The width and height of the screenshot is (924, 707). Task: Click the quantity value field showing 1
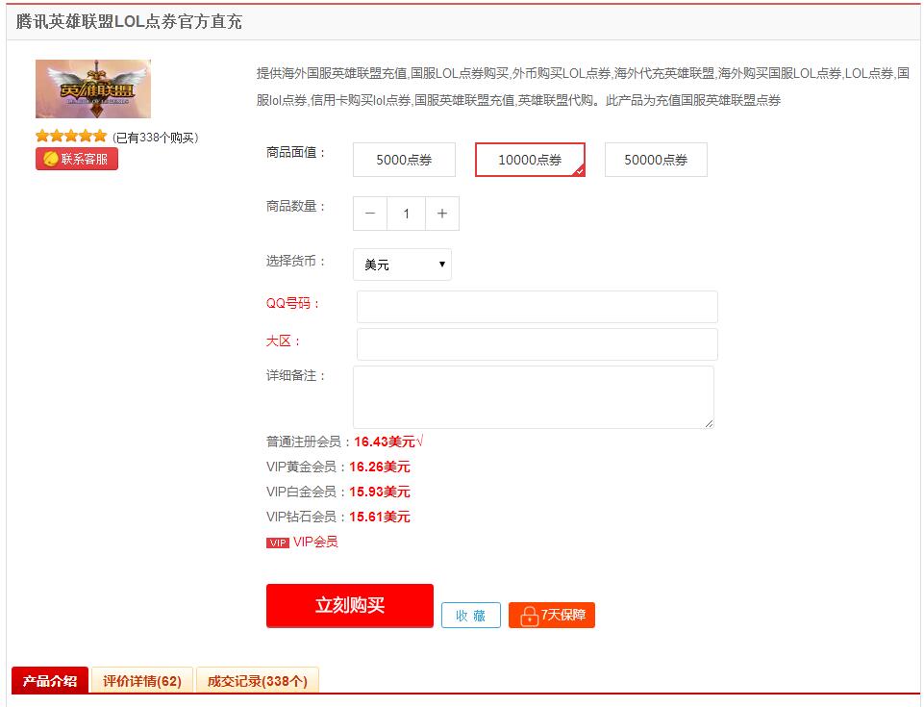[x=406, y=214]
